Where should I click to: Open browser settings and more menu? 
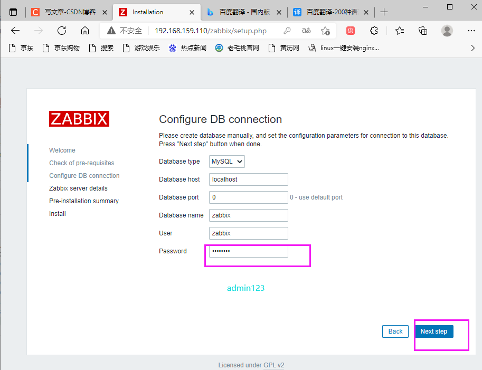471,31
